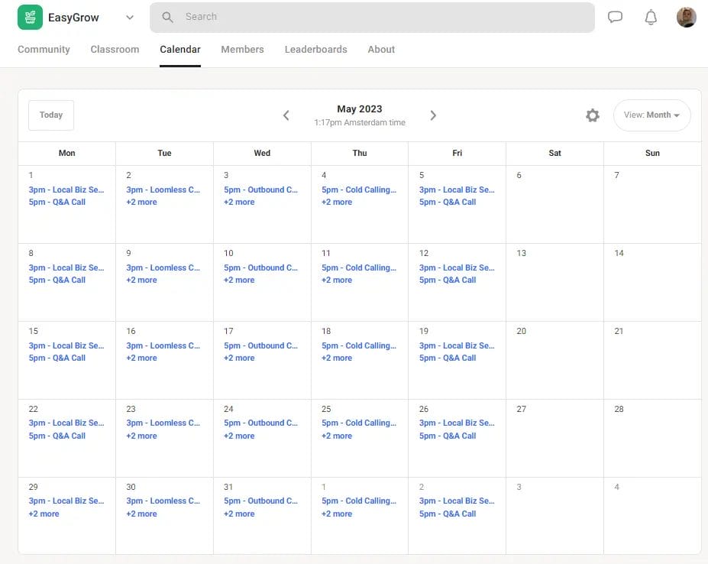Show +2 more events on May 17
Viewport: 708px width, 564px height.
[239, 358]
